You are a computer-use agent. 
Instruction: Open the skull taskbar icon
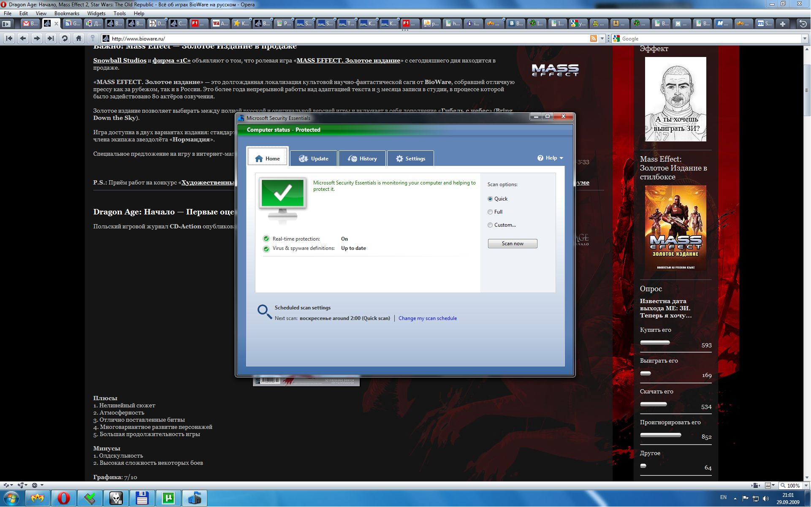[116, 498]
